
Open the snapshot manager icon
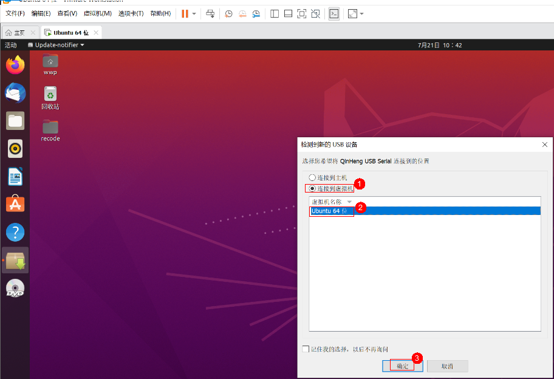[x=257, y=13]
